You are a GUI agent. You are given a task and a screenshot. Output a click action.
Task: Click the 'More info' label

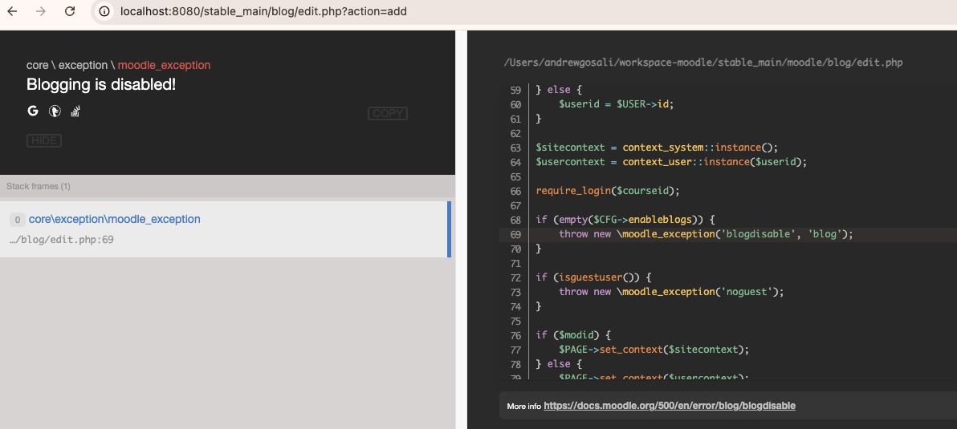pos(523,406)
